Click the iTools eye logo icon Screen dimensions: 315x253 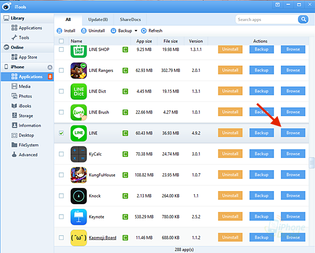7,6
